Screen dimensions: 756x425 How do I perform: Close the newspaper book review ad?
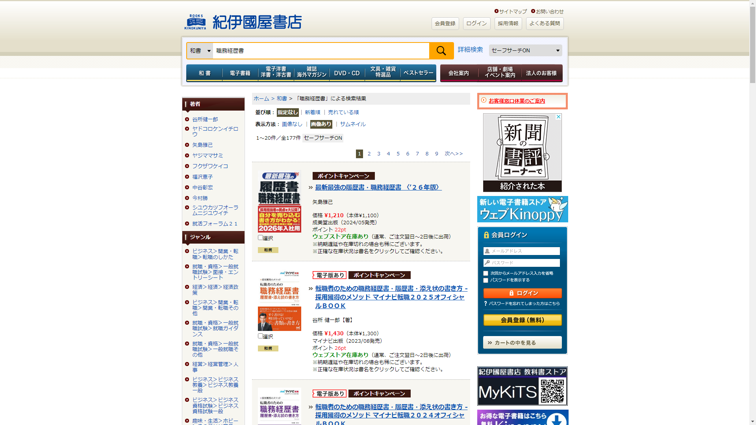(558, 117)
